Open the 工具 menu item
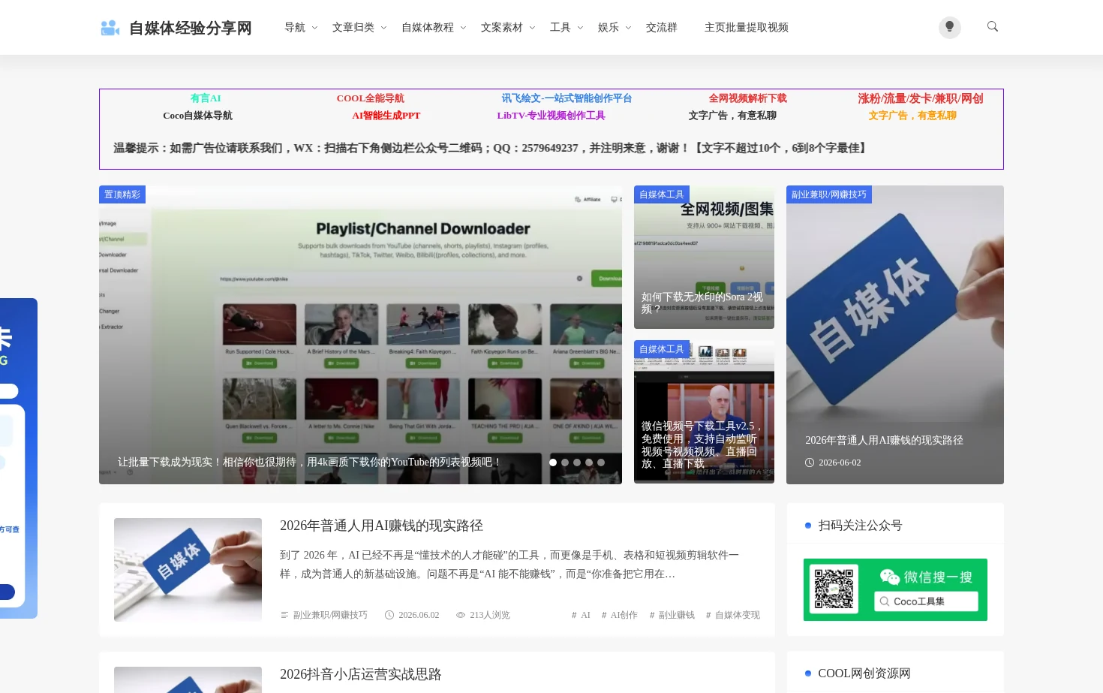This screenshot has height=693, width=1103. coord(561,27)
